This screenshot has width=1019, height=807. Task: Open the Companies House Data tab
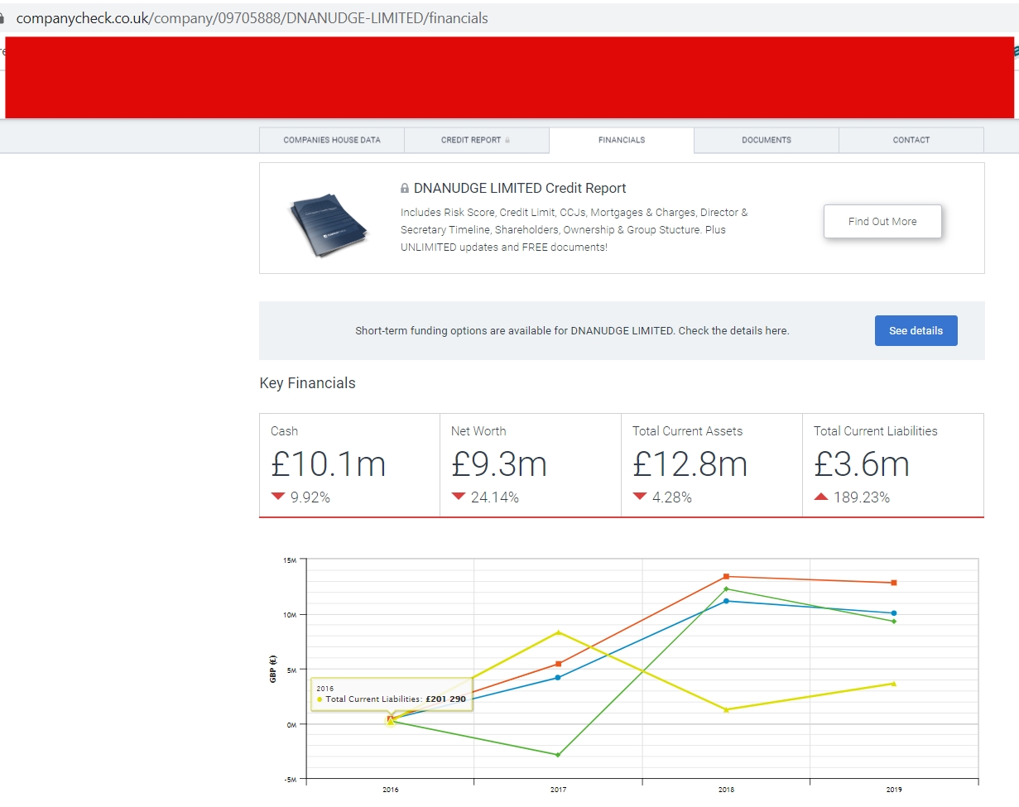point(332,140)
